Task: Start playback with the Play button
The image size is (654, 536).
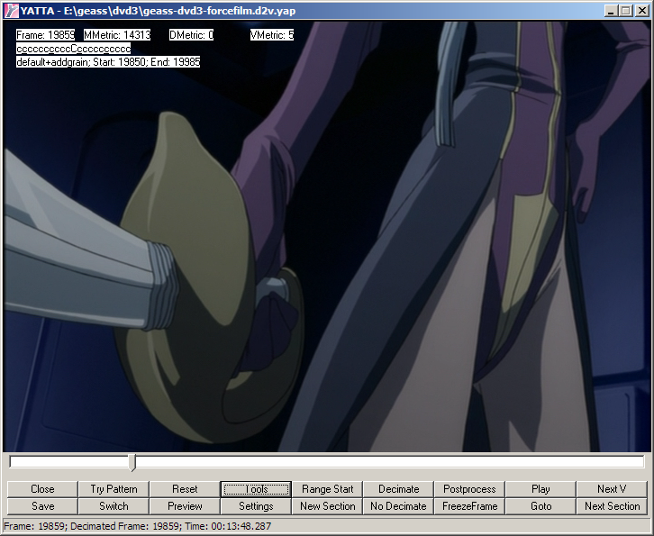Action: [540, 489]
